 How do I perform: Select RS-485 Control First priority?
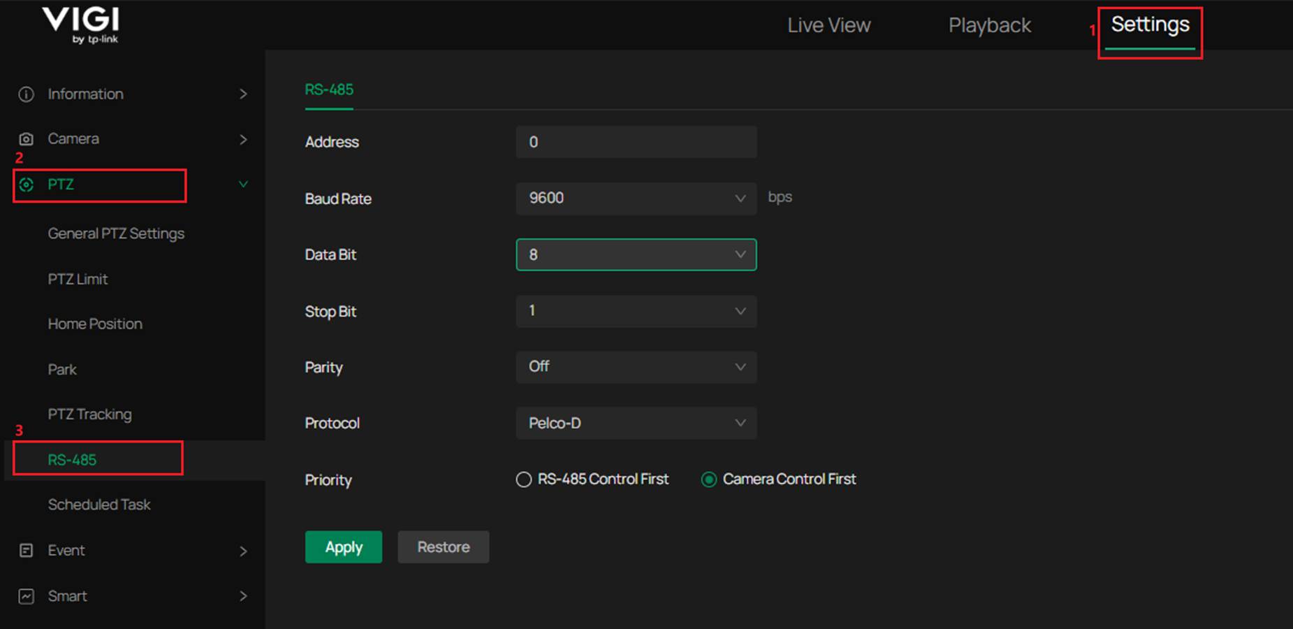pos(524,479)
